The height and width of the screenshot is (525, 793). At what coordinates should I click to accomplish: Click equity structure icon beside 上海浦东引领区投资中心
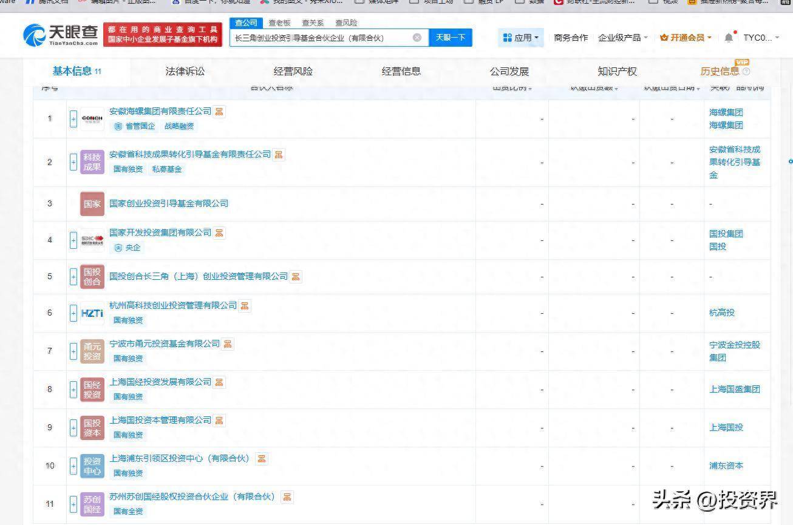(x=262, y=458)
